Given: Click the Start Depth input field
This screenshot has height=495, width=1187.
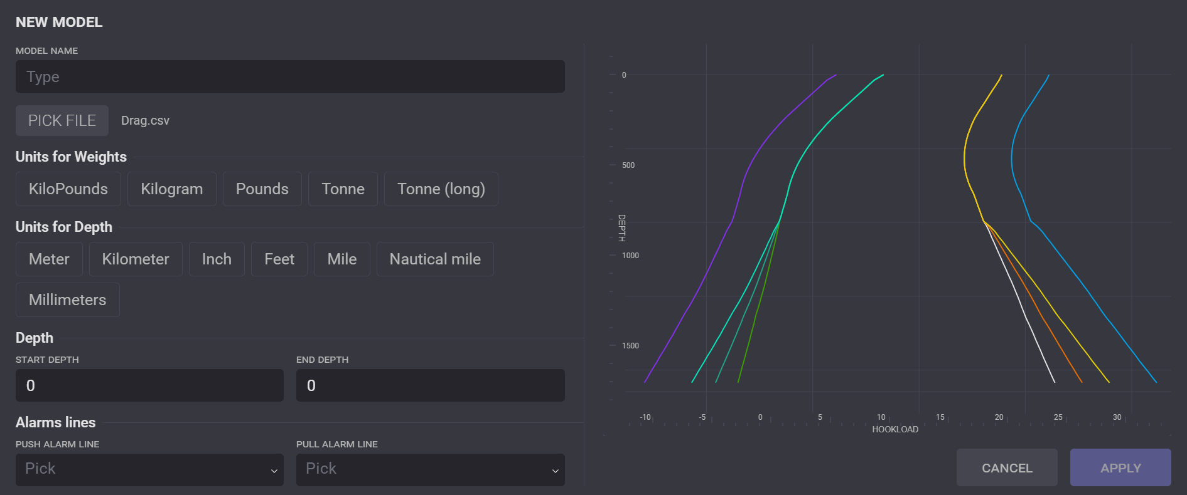Looking at the screenshot, I should tap(149, 385).
